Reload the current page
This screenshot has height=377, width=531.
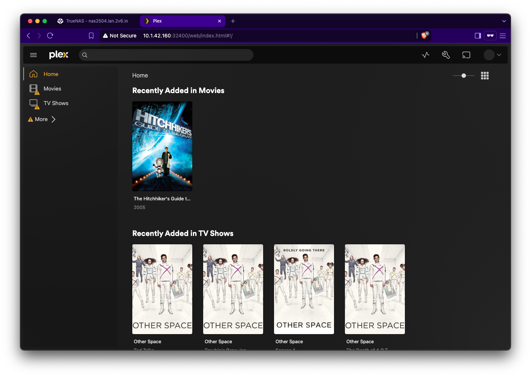50,36
